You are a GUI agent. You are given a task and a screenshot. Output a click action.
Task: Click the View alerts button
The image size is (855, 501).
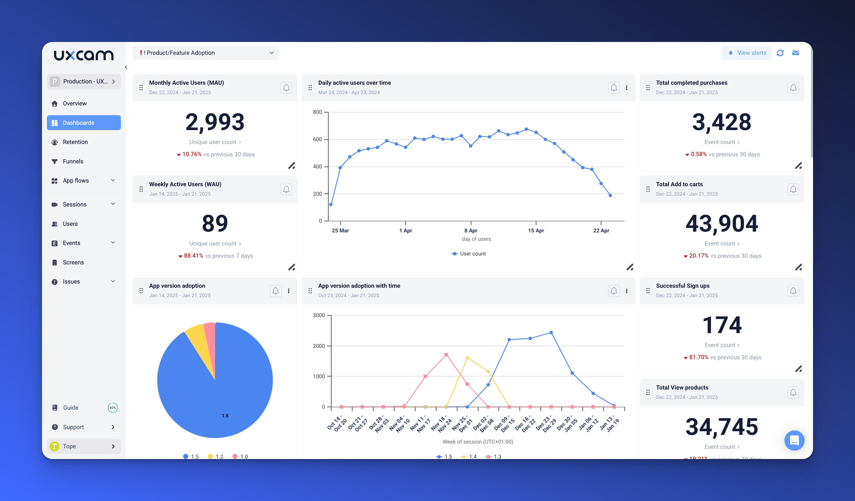pos(747,53)
